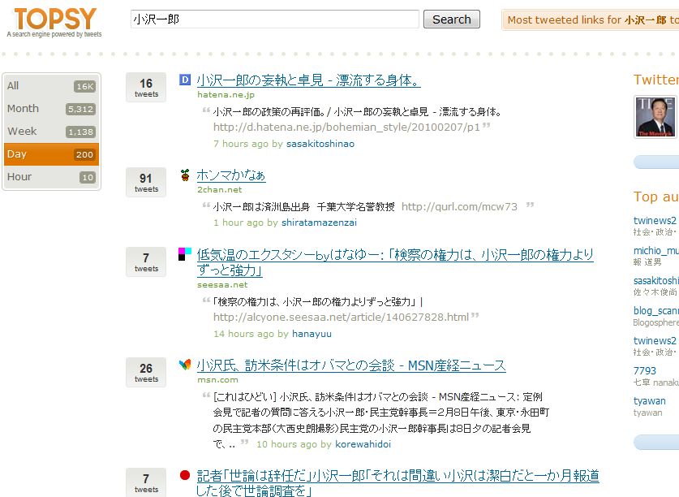Click the '10 hours ago' timestamp
Viewport: 679px width, 497px height.
[286, 444]
